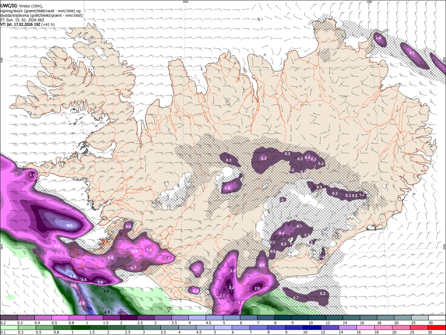This screenshot has height=335, width=446.
Task: Click the lilac swatch at 14 in bottom legend
Action: point(348,327)
